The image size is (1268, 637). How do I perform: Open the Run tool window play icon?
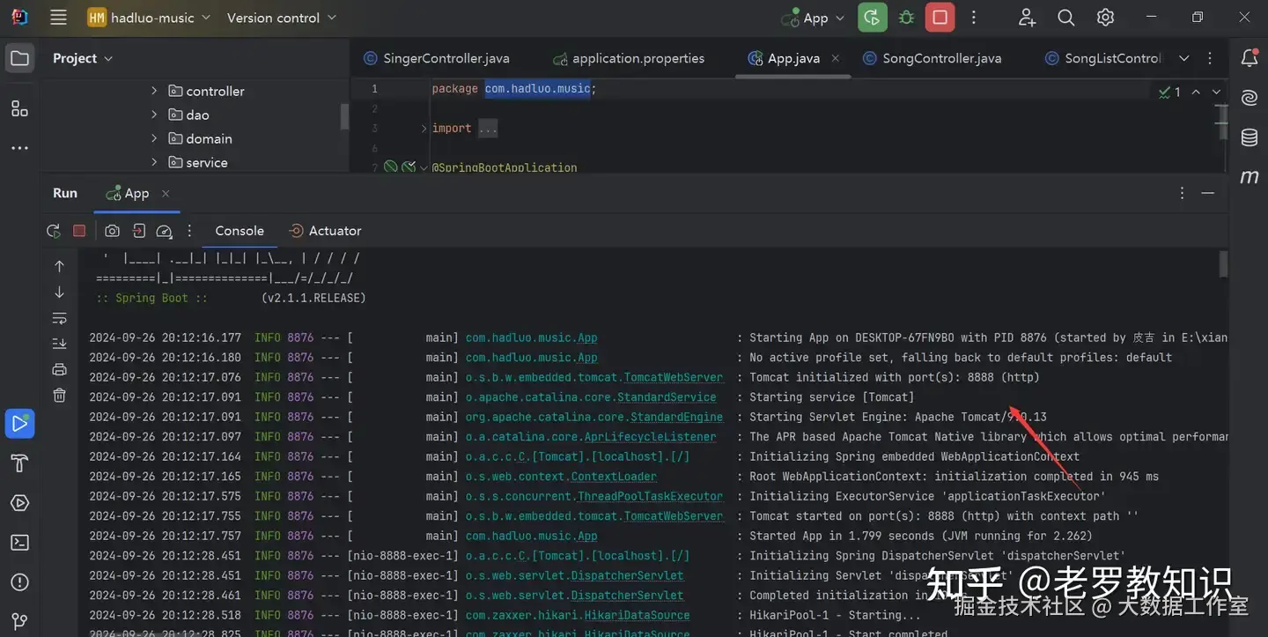point(19,424)
